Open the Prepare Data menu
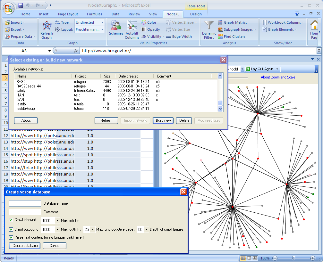Viewport: 323px width, 262px height. coord(20,37)
